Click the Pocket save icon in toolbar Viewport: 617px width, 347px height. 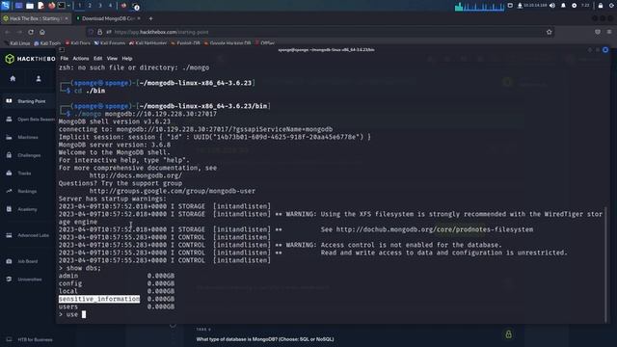tap(598, 32)
